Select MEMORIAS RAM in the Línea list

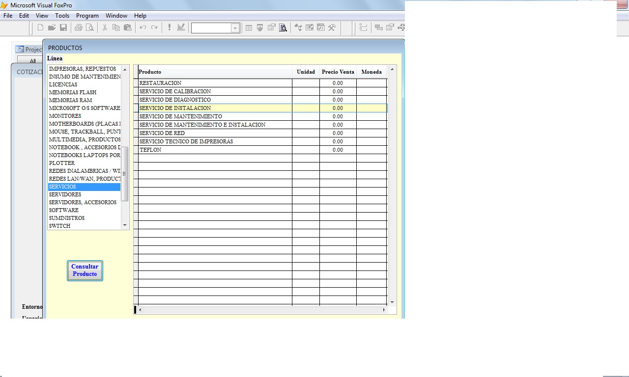pyautogui.click(x=84, y=100)
